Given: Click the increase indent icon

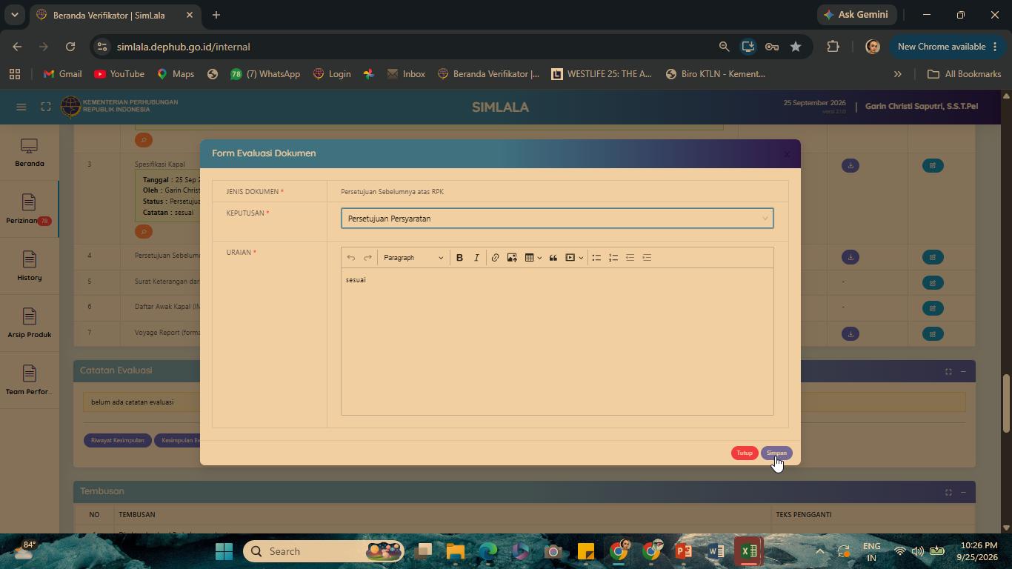Looking at the screenshot, I should pyautogui.click(x=647, y=258).
